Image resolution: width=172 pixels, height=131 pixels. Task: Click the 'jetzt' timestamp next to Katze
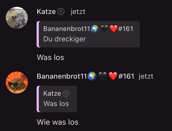pyautogui.click(x=78, y=12)
